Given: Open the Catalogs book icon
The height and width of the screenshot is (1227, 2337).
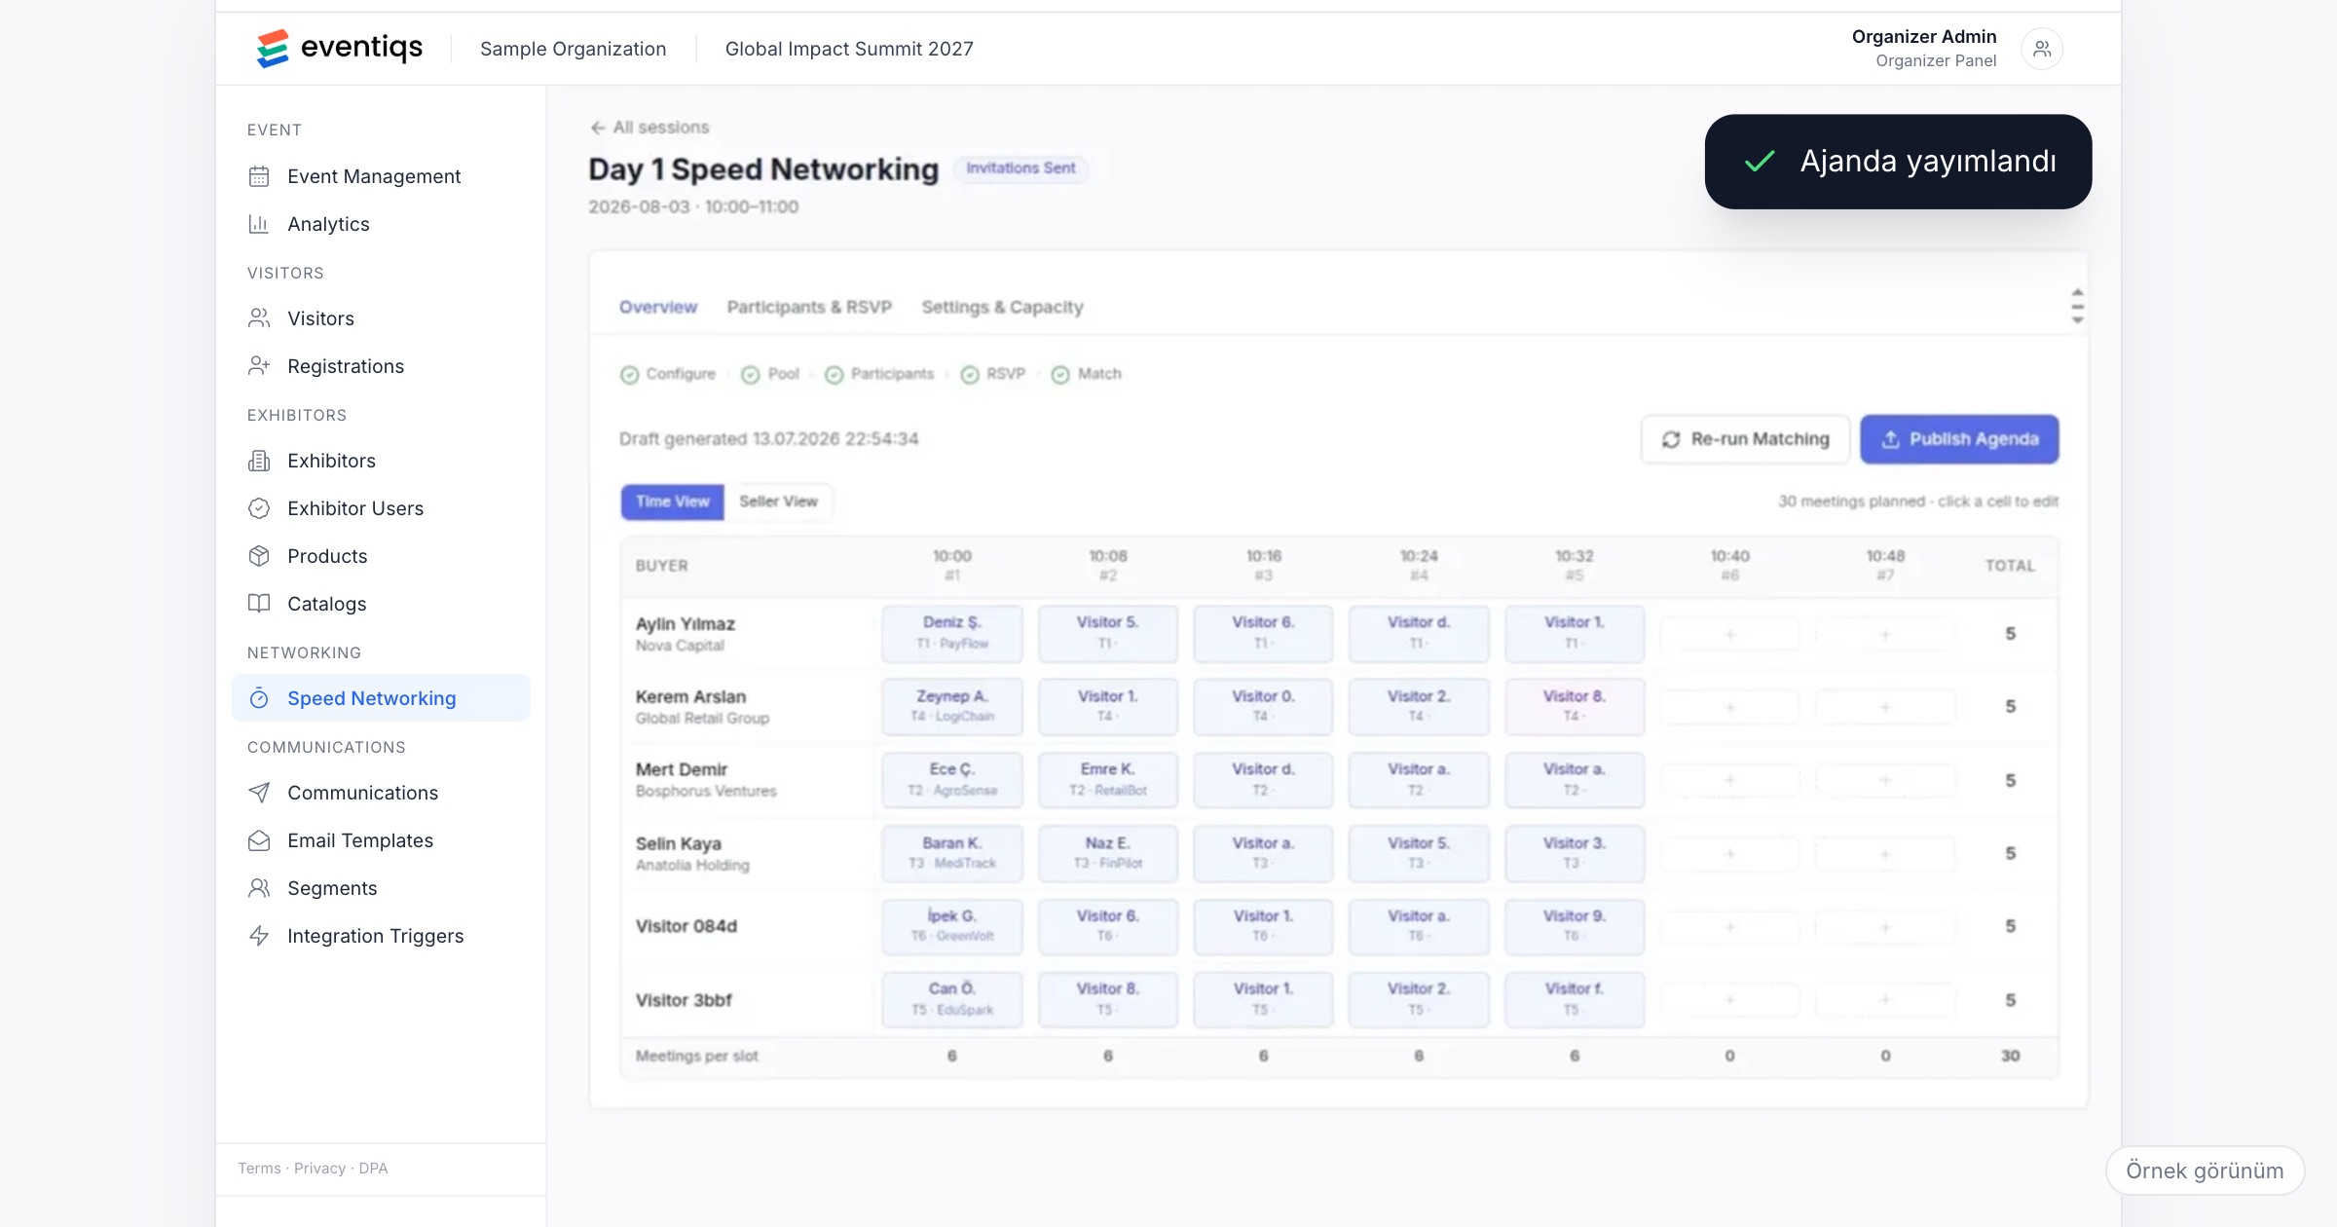Looking at the screenshot, I should 259,604.
